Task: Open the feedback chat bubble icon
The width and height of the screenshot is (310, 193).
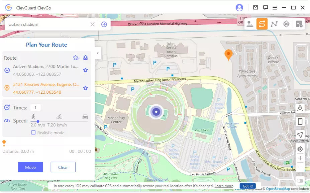Action: (x=265, y=8)
